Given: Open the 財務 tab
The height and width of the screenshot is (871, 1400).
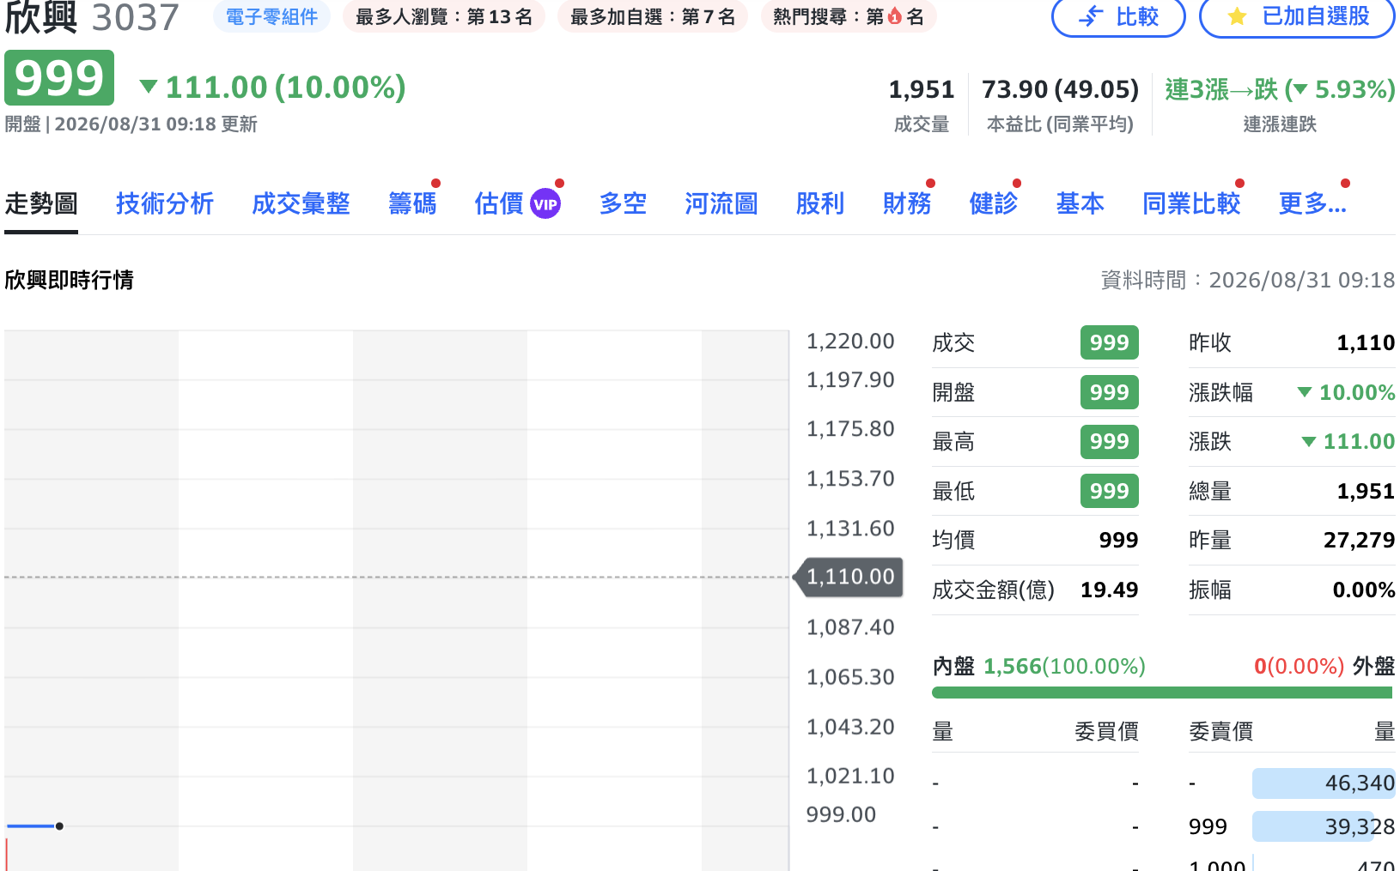Looking at the screenshot, I should point(907,204).
